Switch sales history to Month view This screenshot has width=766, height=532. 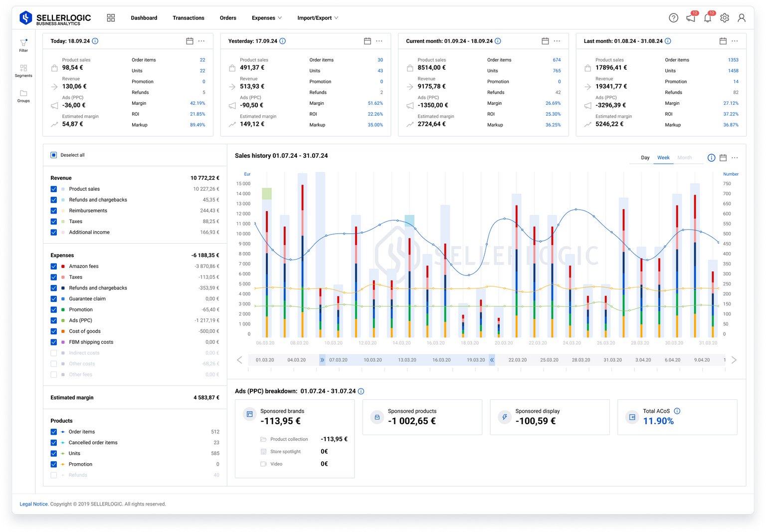pyautogui.click(x=685, y=158)
